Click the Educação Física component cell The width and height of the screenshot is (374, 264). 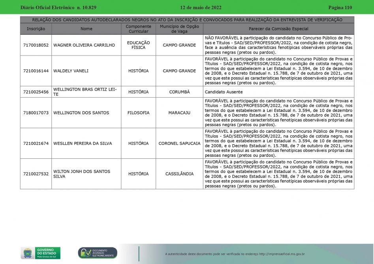pos(138,45)
